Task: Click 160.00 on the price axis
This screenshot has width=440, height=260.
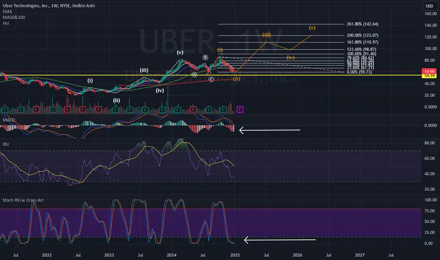Action: [431, 14]
